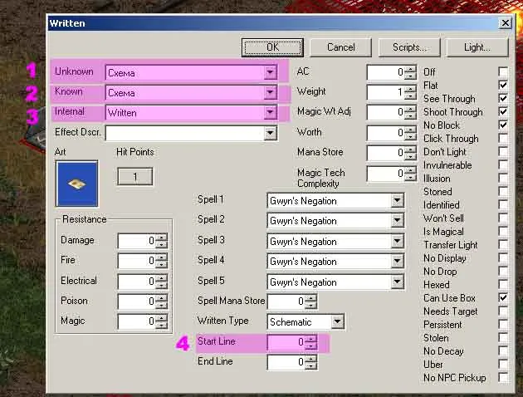Expand the Effect Dscr. combo box
The width and height of the screenshot is (523, 397).
(x=270, y=133)
